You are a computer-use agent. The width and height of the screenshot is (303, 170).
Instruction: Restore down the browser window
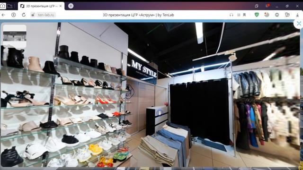287,6
